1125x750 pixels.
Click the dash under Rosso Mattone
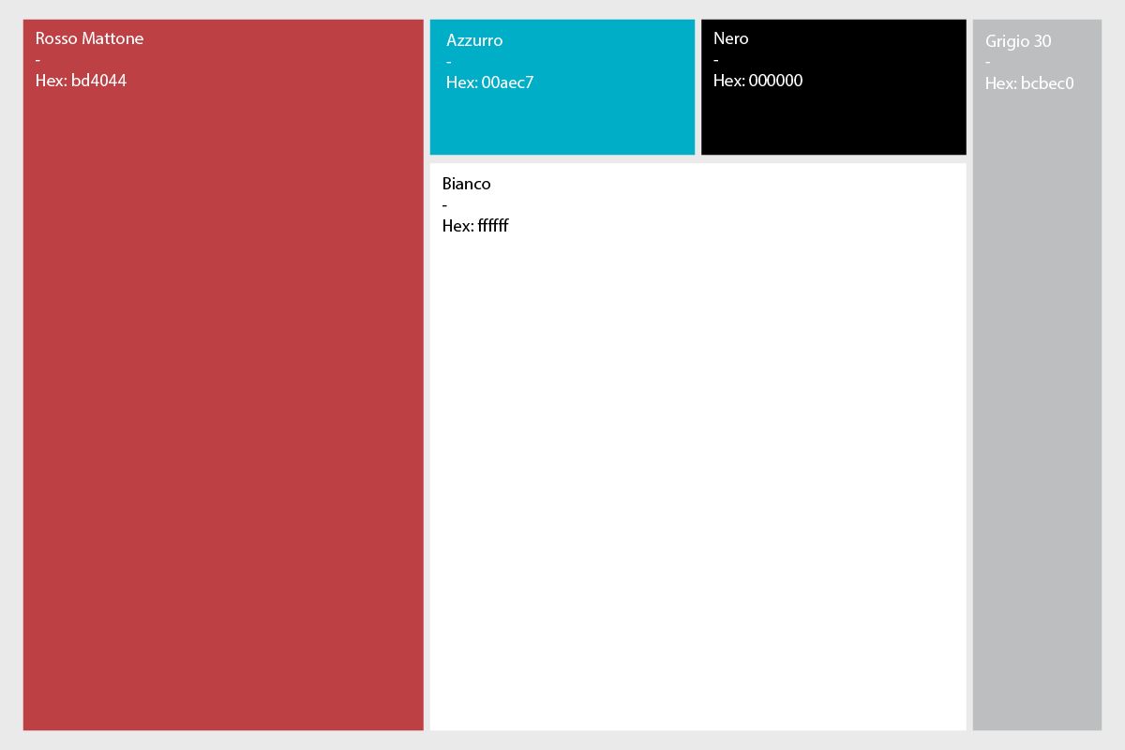(37, 60)
